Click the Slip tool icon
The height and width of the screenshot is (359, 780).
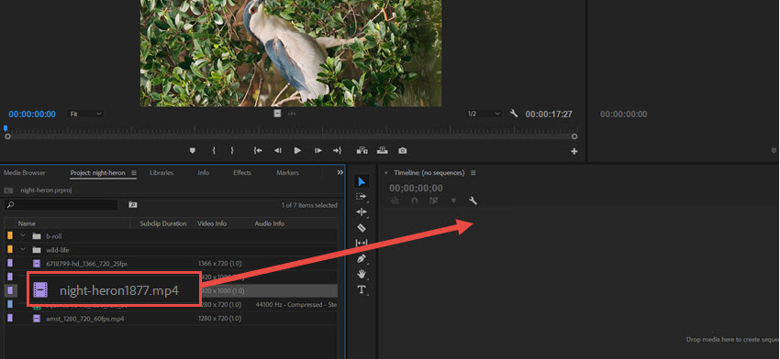tap(362, 243)
